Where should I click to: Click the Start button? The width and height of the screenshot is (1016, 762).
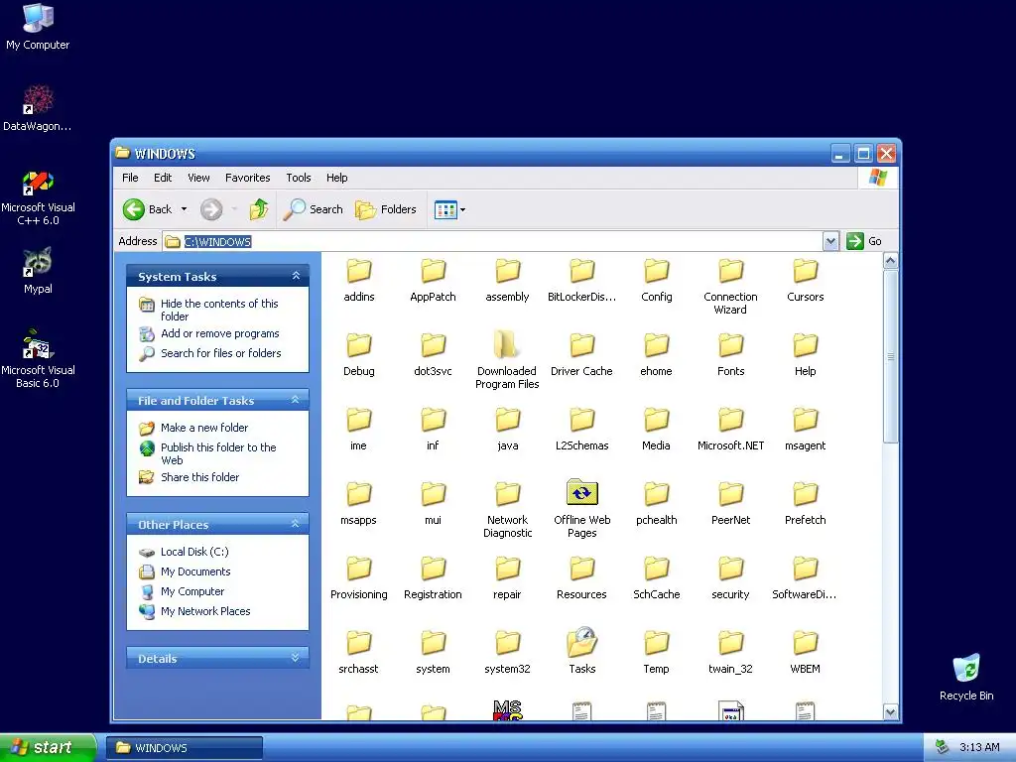(x=48, y=747)
